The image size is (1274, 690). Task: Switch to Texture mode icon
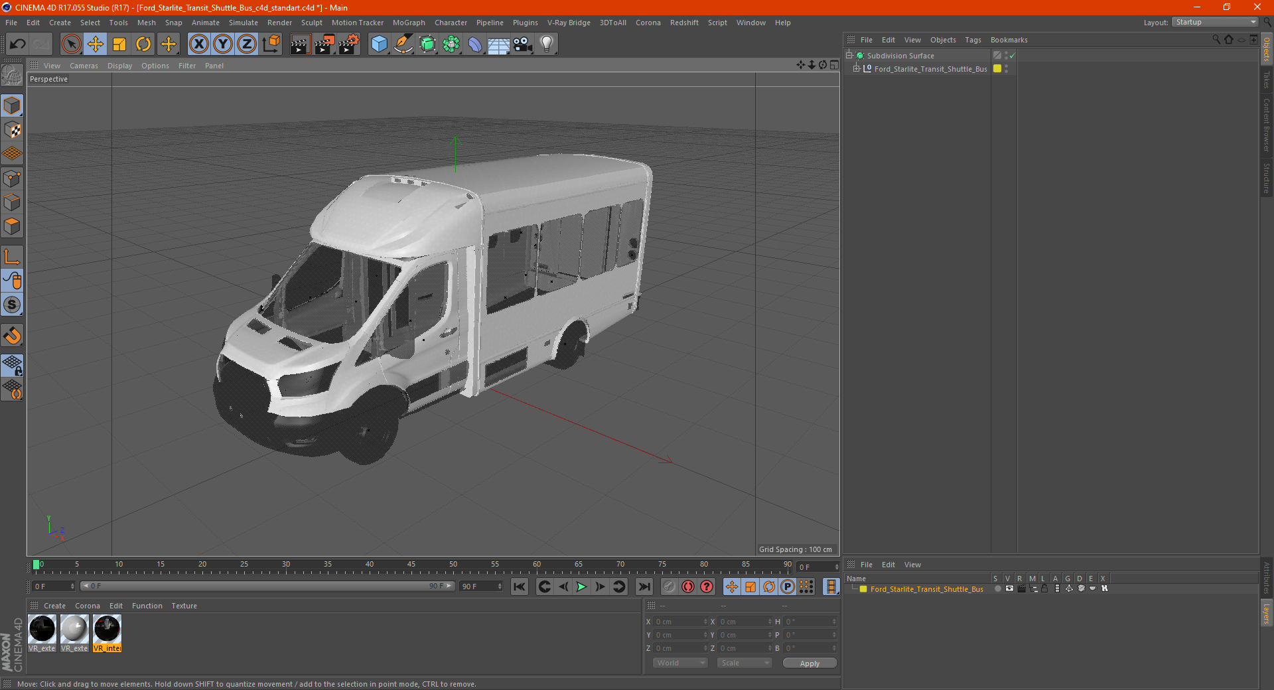pyautogui.click(x=12, y=130)
